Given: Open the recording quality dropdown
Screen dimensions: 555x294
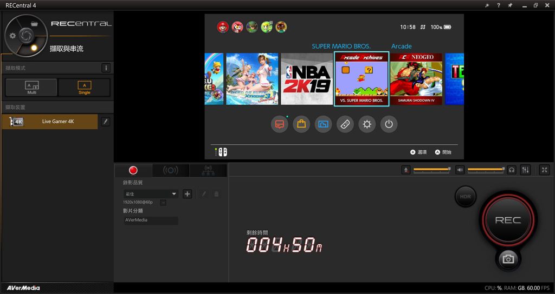Looking at the screenshot, I should click(x=151, y=194).
